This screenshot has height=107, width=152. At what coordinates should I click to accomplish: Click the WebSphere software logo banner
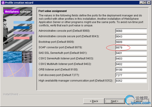pyautogui.click(x=18, y=11)
